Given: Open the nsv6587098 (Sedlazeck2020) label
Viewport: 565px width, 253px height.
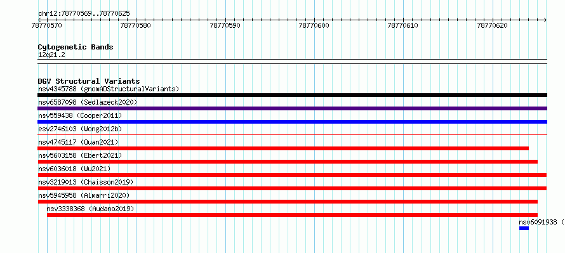Looking at the screenshot, I should (88, 102).
